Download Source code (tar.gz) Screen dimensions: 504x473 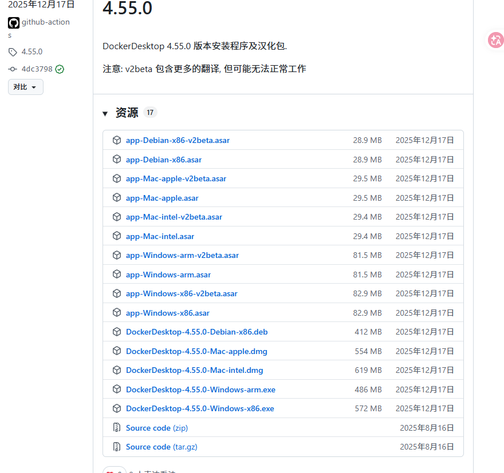click(162, 447)
